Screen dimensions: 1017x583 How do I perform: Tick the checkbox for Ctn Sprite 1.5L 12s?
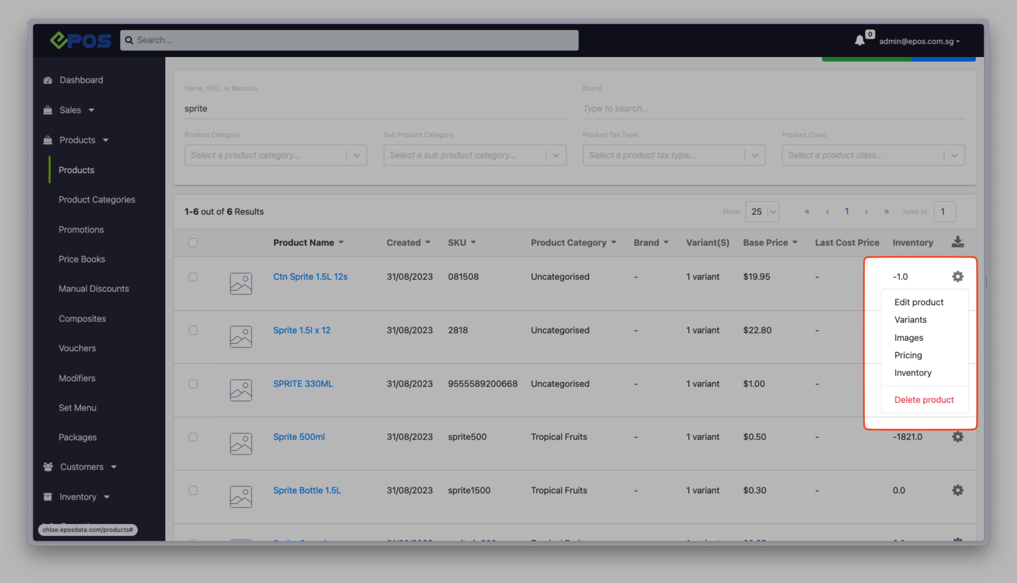(x=193, y=277)
